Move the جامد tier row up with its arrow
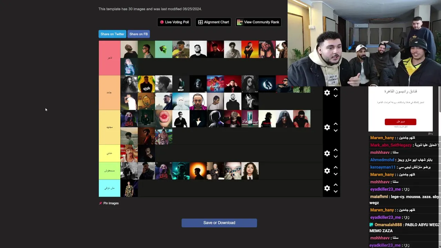Image resolution: width=441 pixels, height=248 pixels. (x=336, y=90)
